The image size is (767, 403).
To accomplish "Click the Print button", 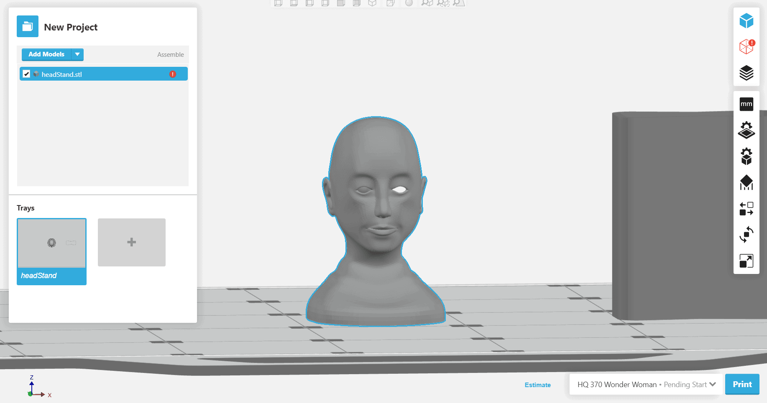I will pos(742,384).
